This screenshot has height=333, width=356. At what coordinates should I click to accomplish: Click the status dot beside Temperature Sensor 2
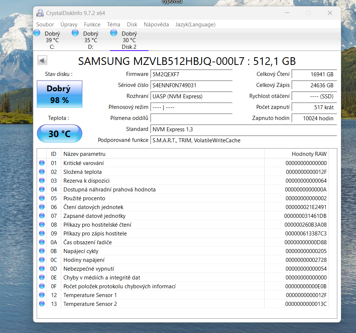[x=41, y=303]
